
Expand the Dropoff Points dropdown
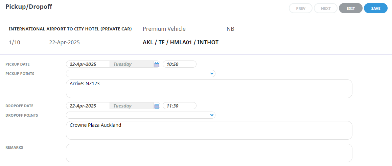tap(212, 115)
